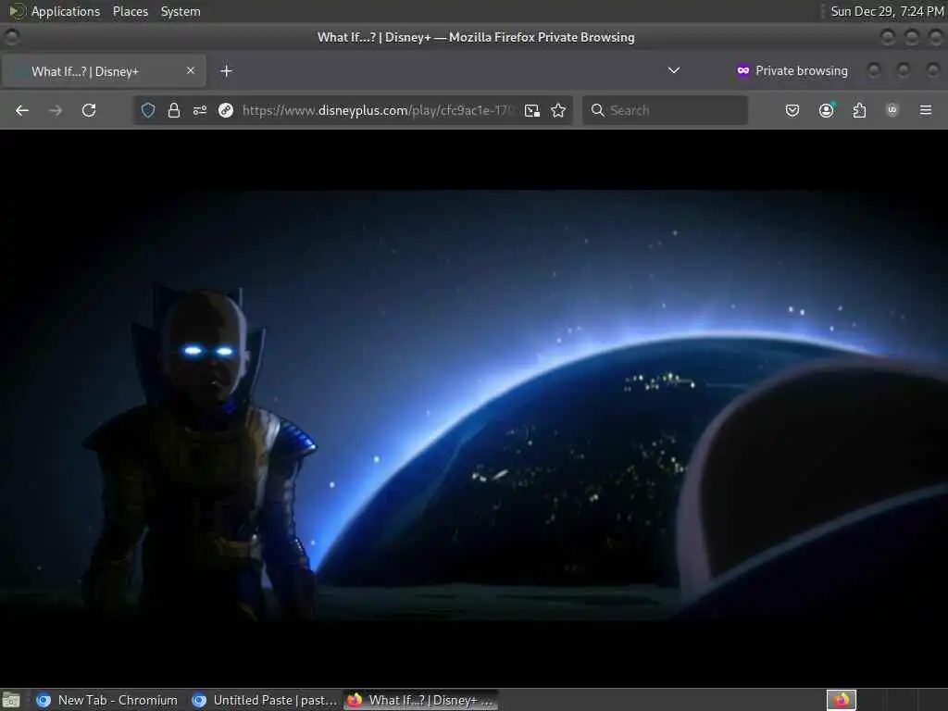Click the Applications menu logo icon
Image resolution: width=948 pixels, height=711 pixels.
pyautogui.click(x=17, y=11)
